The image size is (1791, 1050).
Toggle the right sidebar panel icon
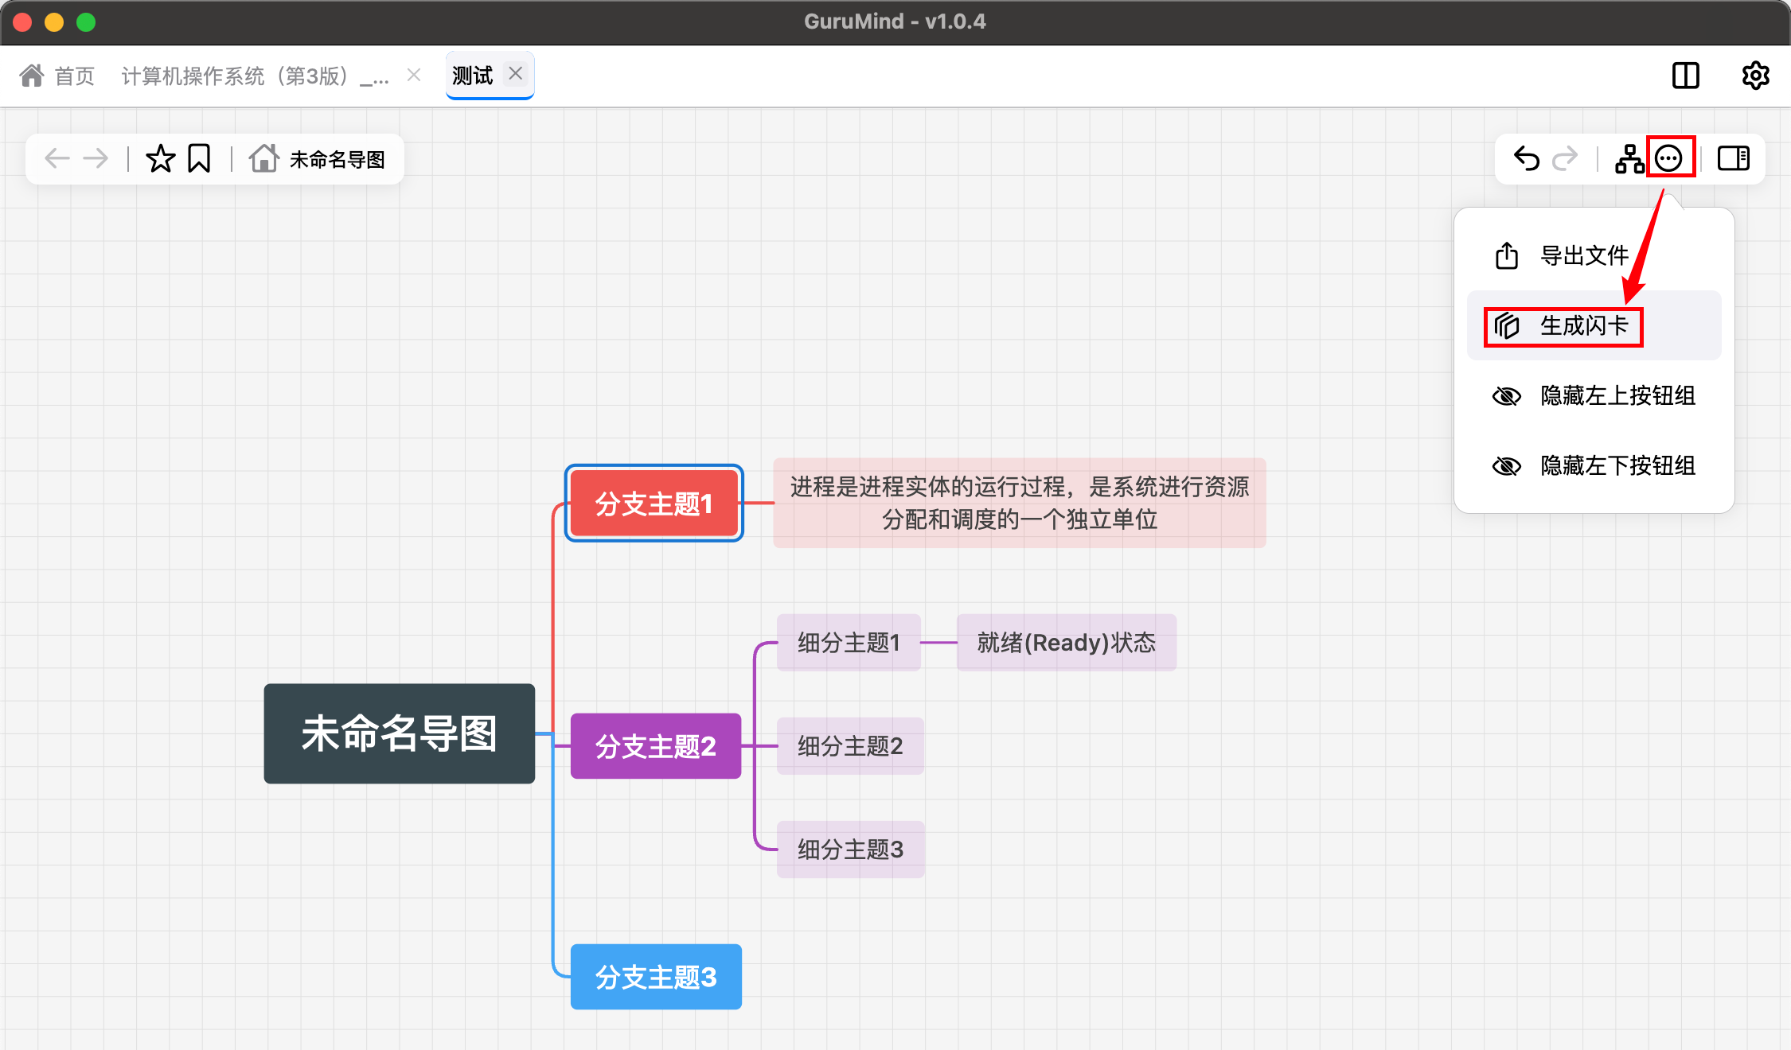pyautogui.click(x=1733, y=159)
